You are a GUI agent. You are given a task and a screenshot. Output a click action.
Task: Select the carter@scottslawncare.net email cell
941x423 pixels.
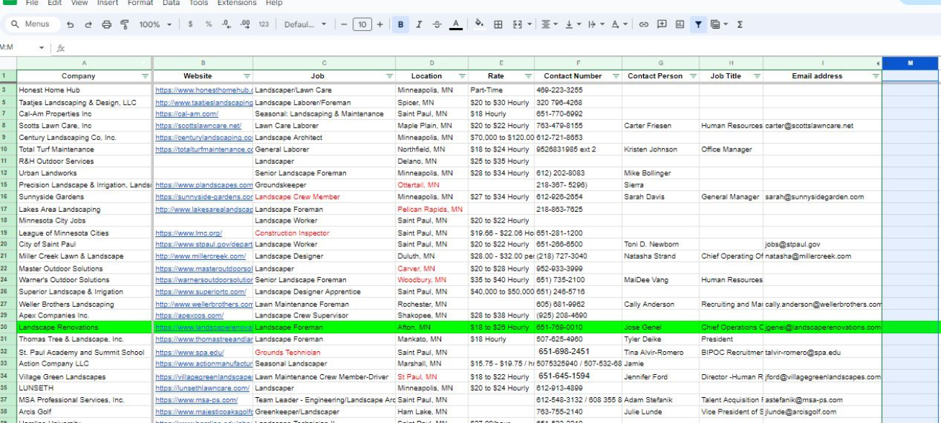822,126
